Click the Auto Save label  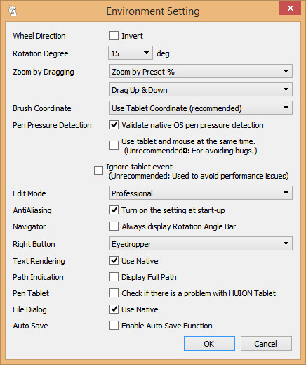click(30, 326)
